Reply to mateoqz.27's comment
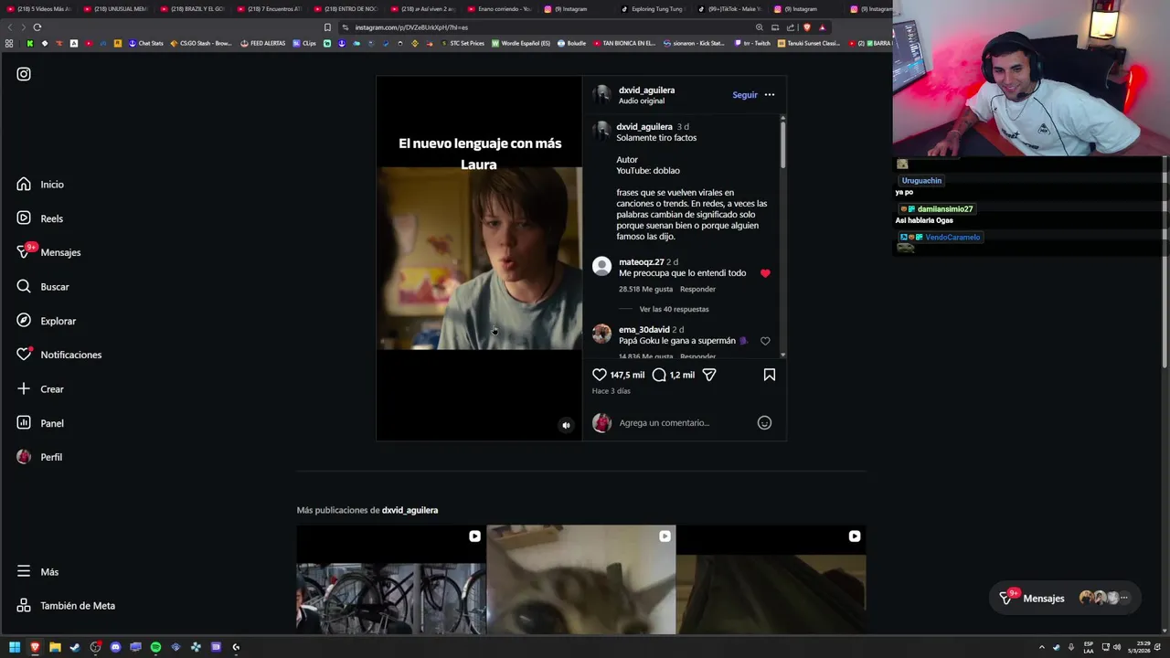The width and height of the screenshot is (1170, 658). point(697,290)
